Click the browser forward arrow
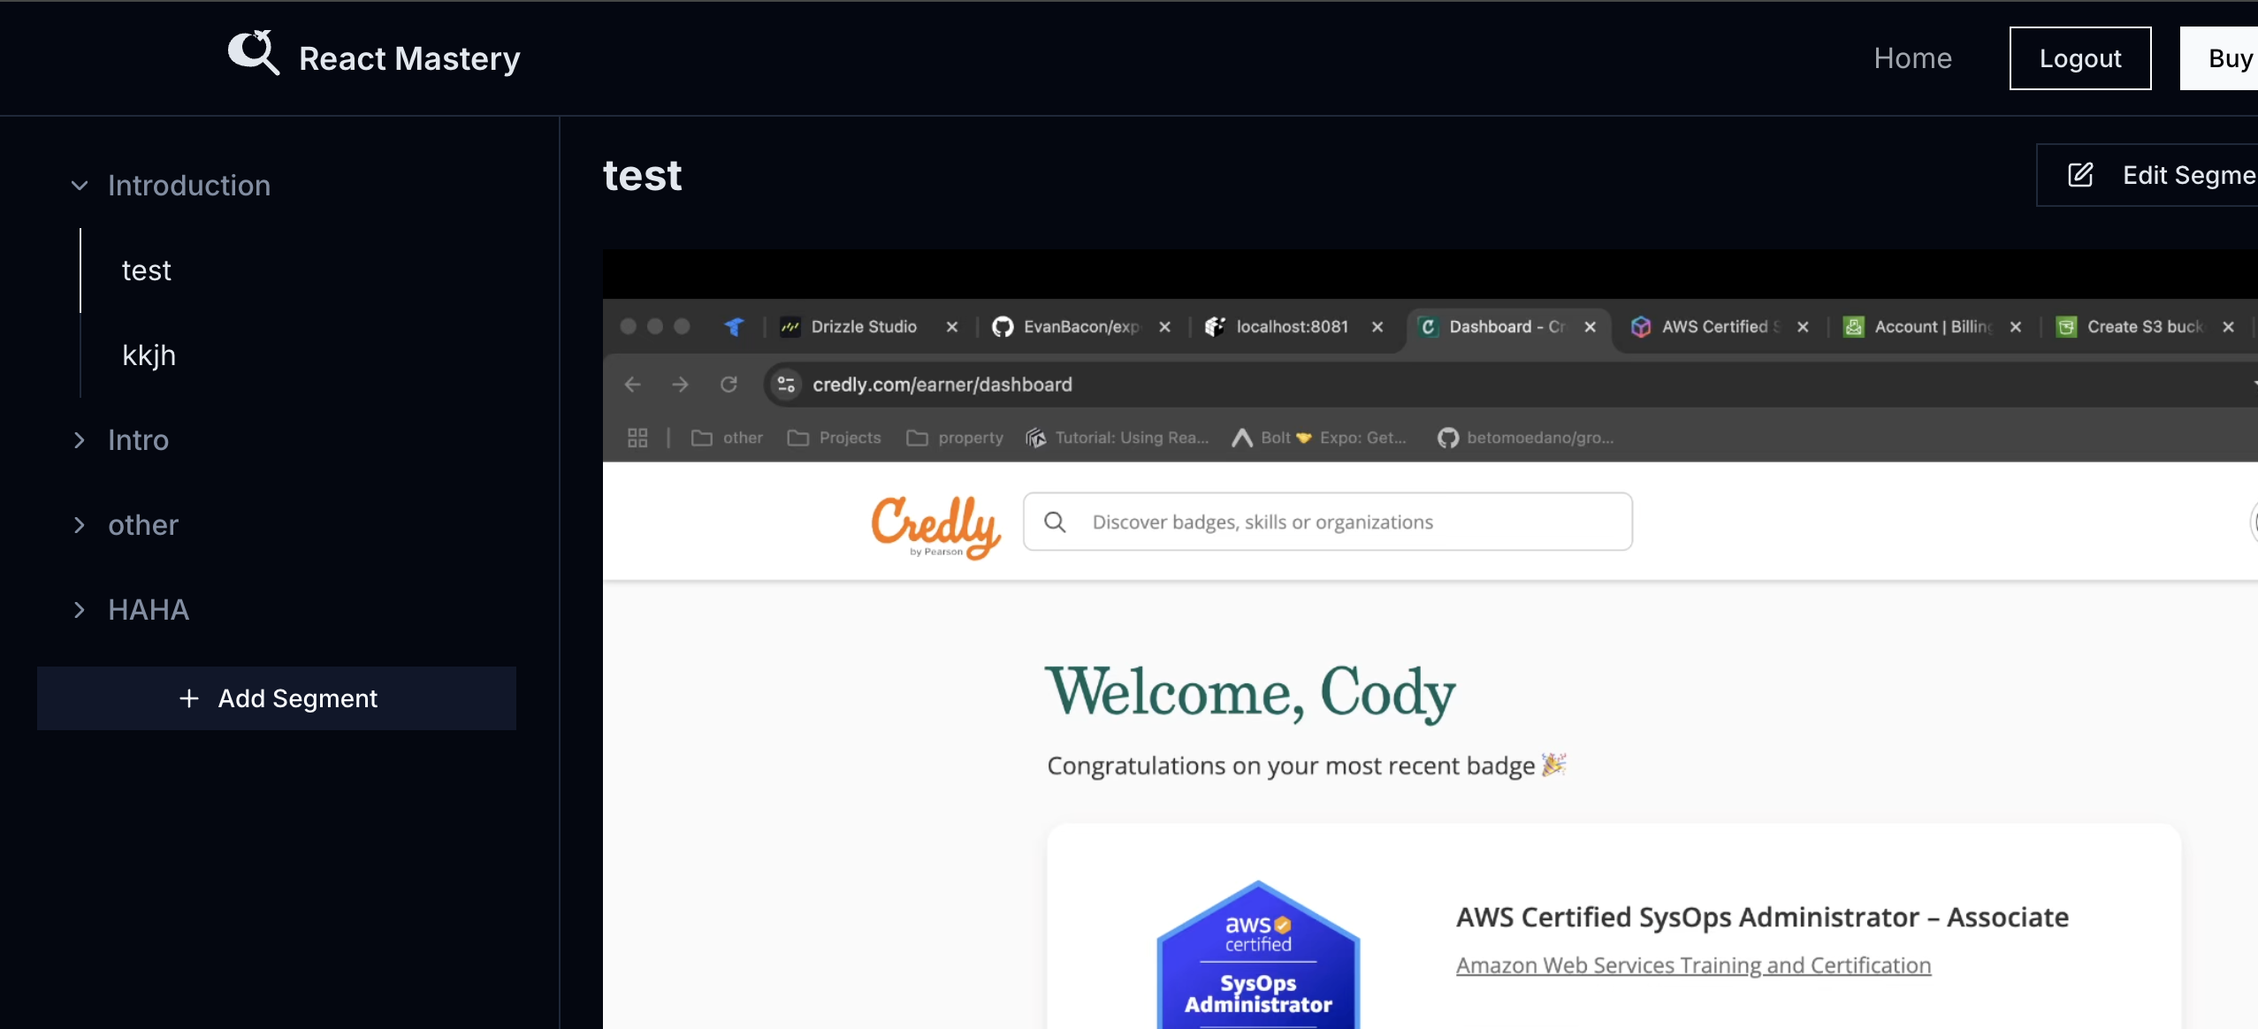 680,385
